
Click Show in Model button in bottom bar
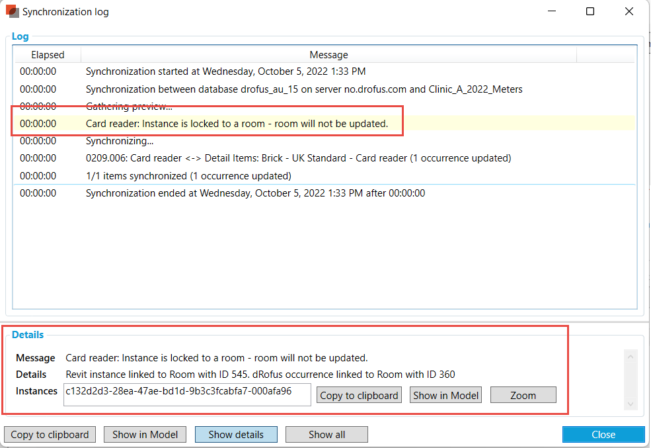[145, 435]
